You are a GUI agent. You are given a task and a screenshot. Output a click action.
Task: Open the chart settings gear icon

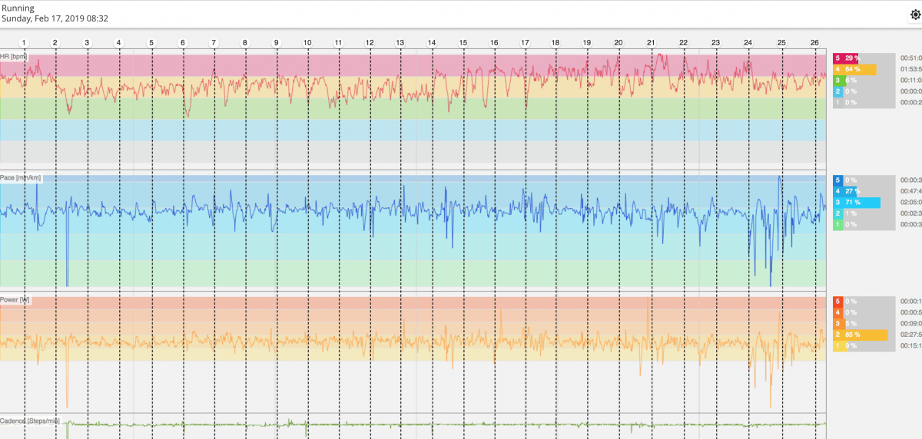coord(915,14)
